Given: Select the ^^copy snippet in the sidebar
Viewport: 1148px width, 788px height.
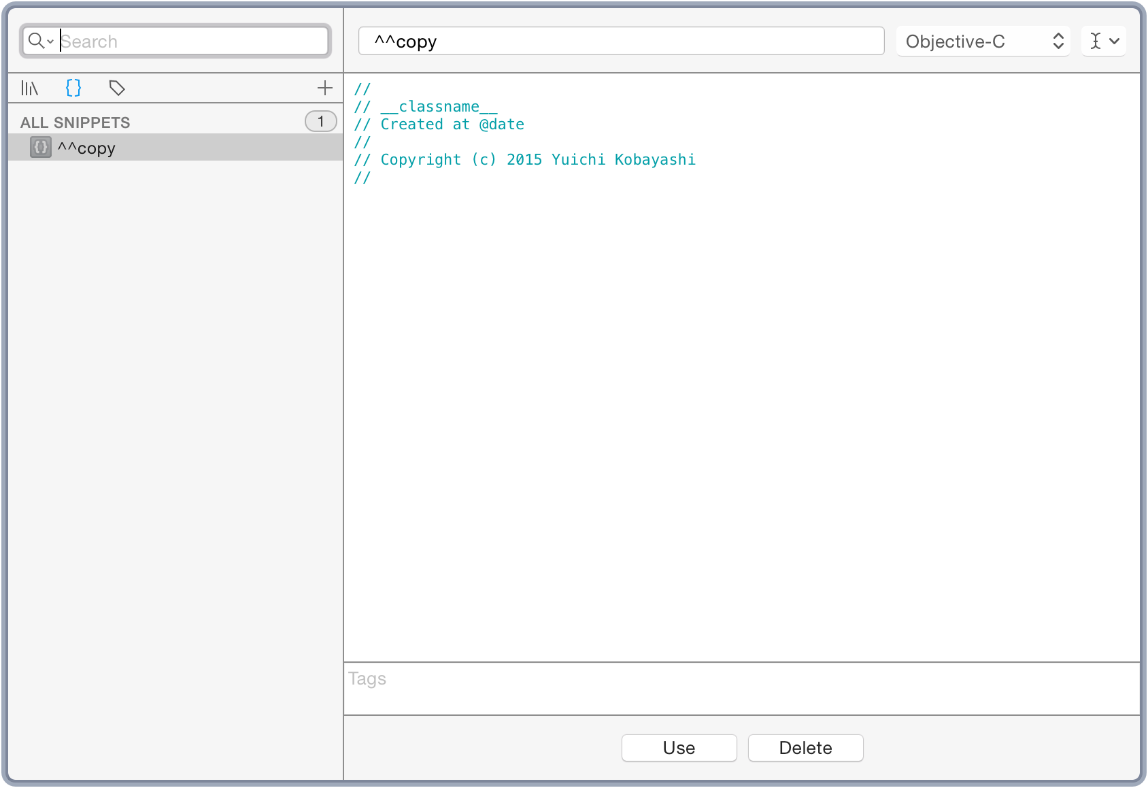Looking at the screenshot, I should click(x=87, y=148).
